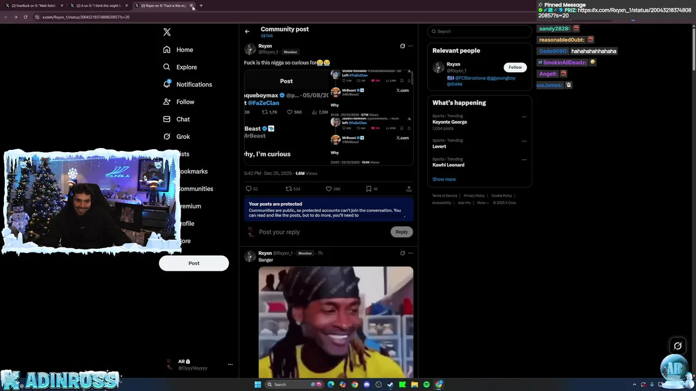Open the video thumbnail in the Banger reply

coord(335,321)
